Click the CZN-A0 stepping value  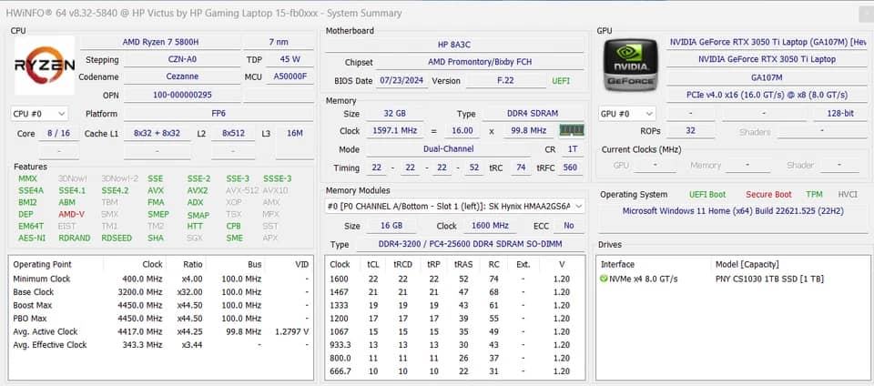click(x=182, y=59)
